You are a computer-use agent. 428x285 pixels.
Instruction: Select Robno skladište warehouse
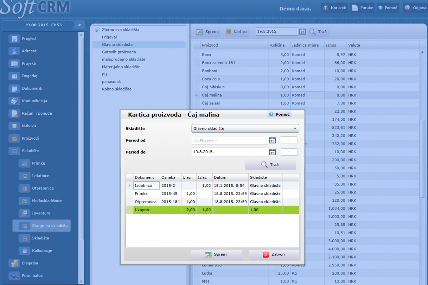click(117, 89)
